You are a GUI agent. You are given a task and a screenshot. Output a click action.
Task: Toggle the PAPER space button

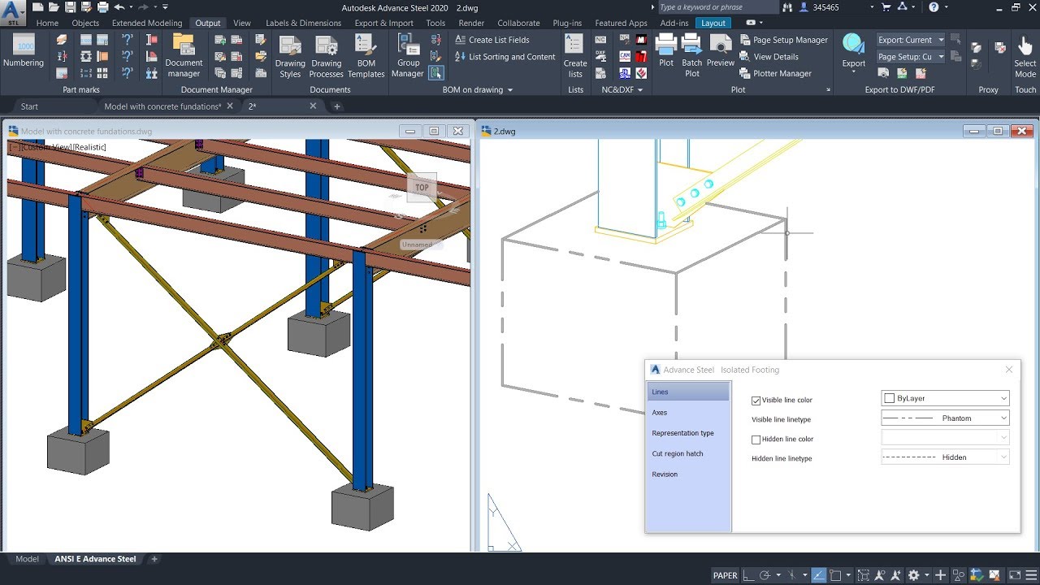(x=726, y=575)
